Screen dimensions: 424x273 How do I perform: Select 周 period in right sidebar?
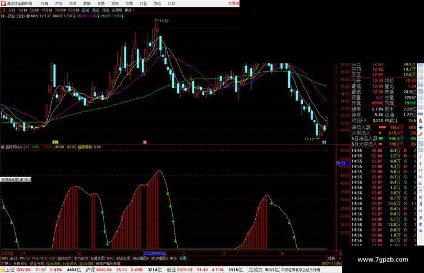click(421, 197)
